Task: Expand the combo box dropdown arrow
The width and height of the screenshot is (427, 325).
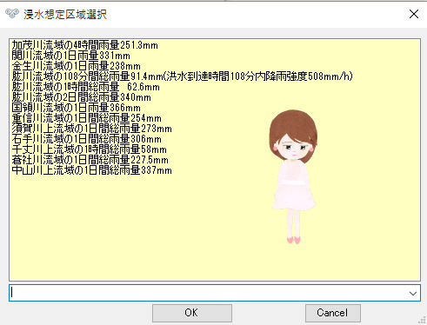Action: [413, 293]
